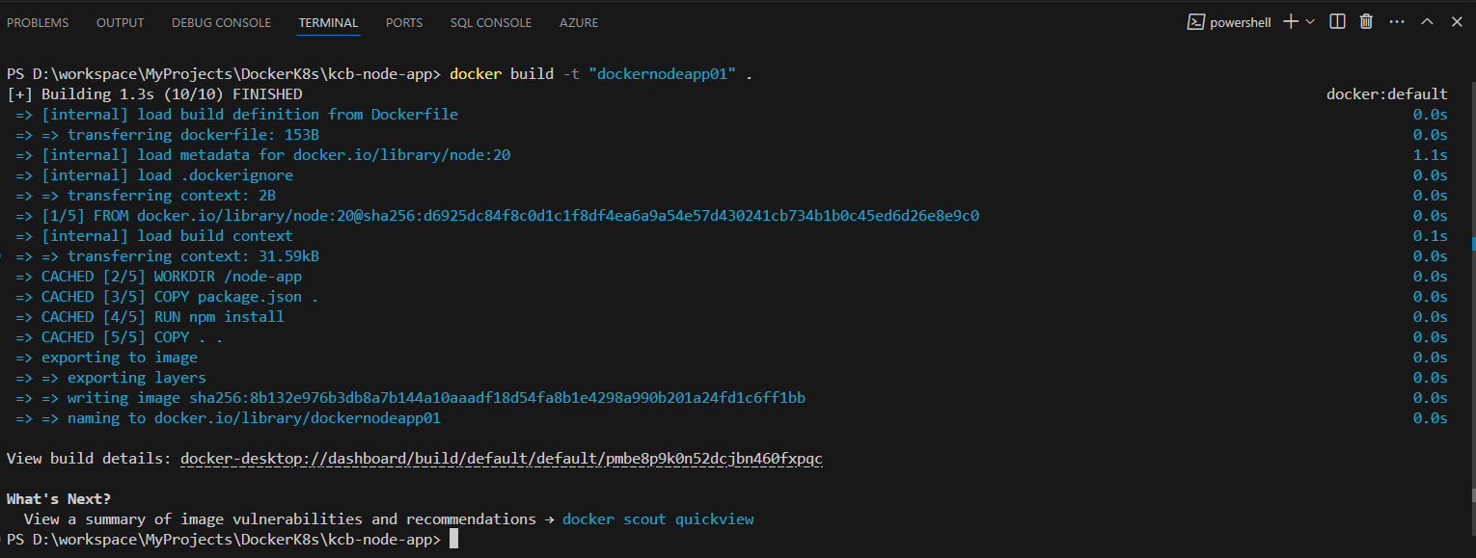
Task: Open the DEBUG CONSOLE tab
Action: pyautogui.click(x=221, y=22)
